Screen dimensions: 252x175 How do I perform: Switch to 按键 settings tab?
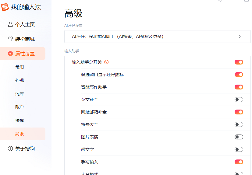[x=20, y=121]
